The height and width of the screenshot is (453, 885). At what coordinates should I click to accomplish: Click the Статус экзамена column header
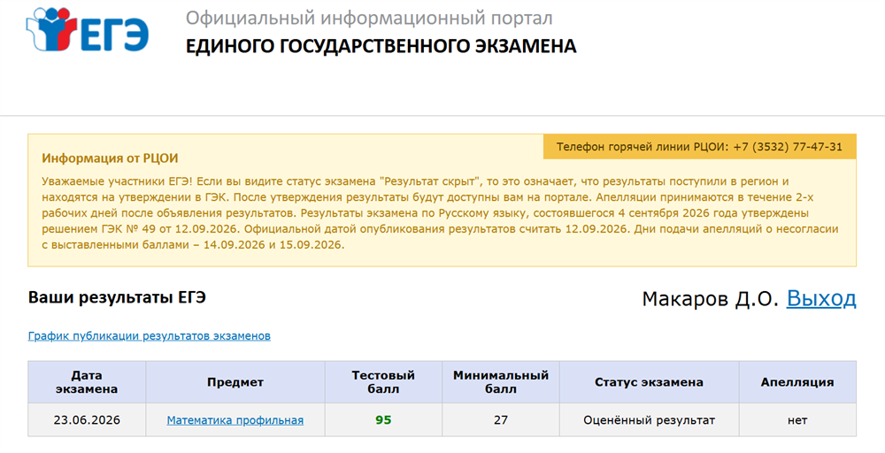[x=649, y=382]
